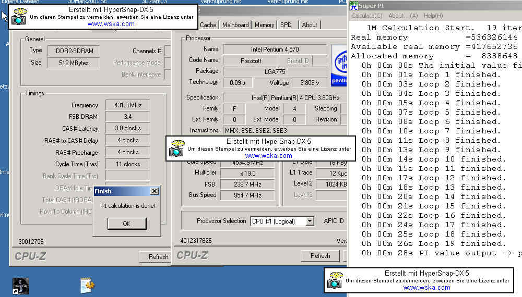Click Refresh in processor CPU-Z window
This screenshot has width=522, height=297.
[321, 256]
